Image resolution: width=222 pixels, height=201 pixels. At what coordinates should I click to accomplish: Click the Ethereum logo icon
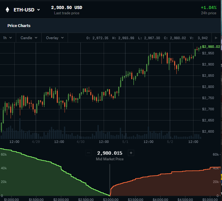[x=7, y=10]
